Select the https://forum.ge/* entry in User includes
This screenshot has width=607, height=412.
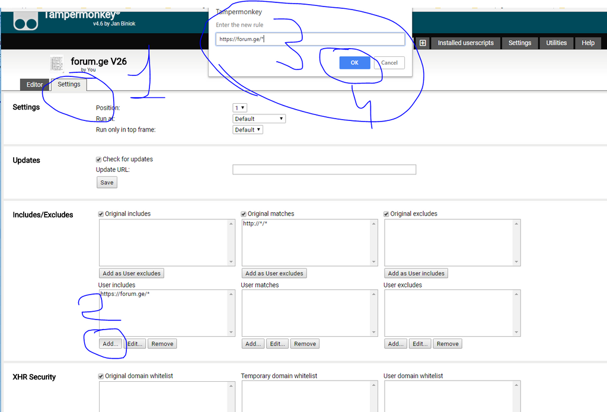click(x=124, y=294)
